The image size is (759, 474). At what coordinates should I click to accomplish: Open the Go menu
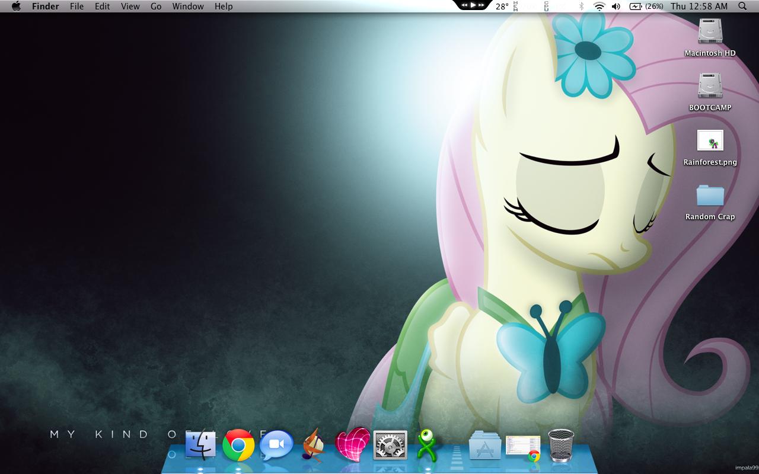[x=156, y=7]
